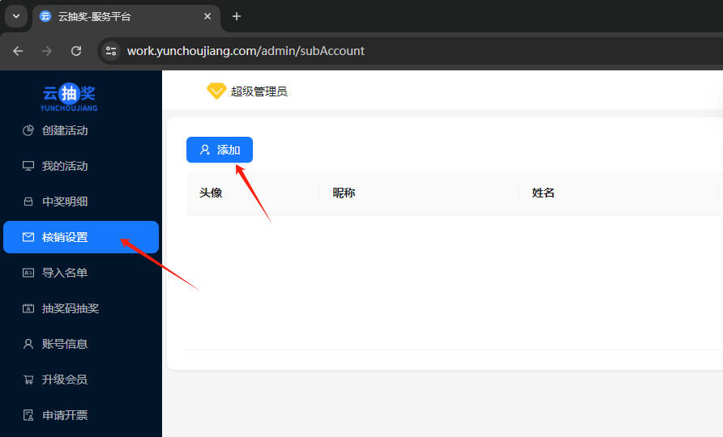
Task: Go to the 账号信息 menu item
Action: [x=65, y=344]
